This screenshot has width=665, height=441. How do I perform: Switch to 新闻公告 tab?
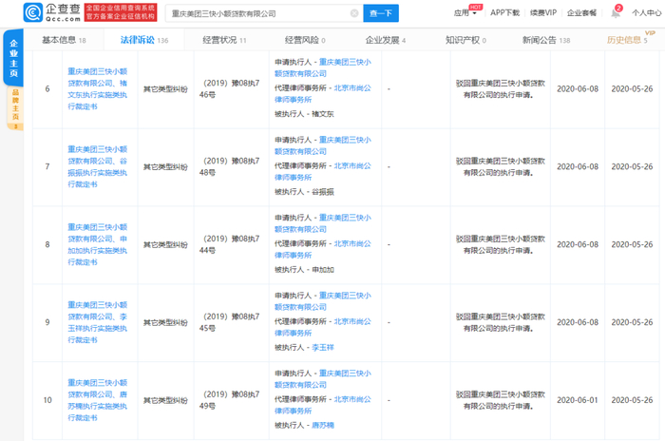click(x=546, y=40)
